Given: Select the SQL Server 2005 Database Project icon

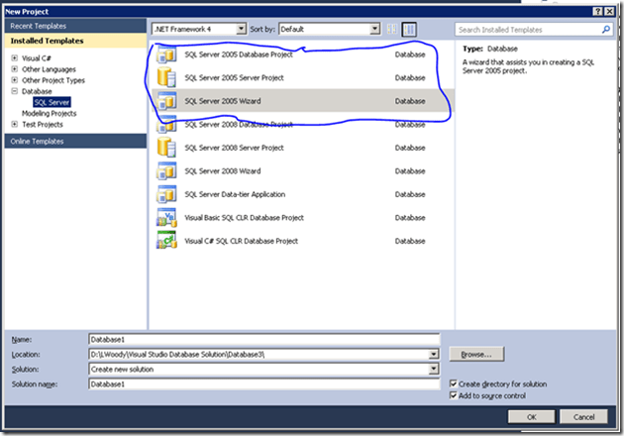Looking at the screenshot, I should point(166,54).
